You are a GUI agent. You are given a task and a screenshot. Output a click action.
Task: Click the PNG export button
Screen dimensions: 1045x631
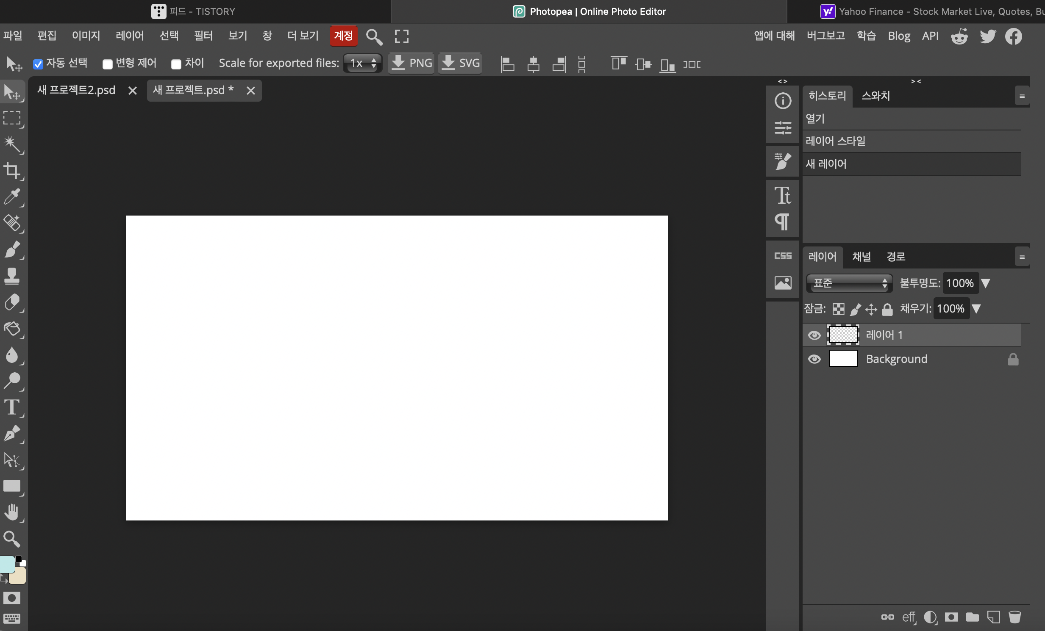[x=411, y=63]
